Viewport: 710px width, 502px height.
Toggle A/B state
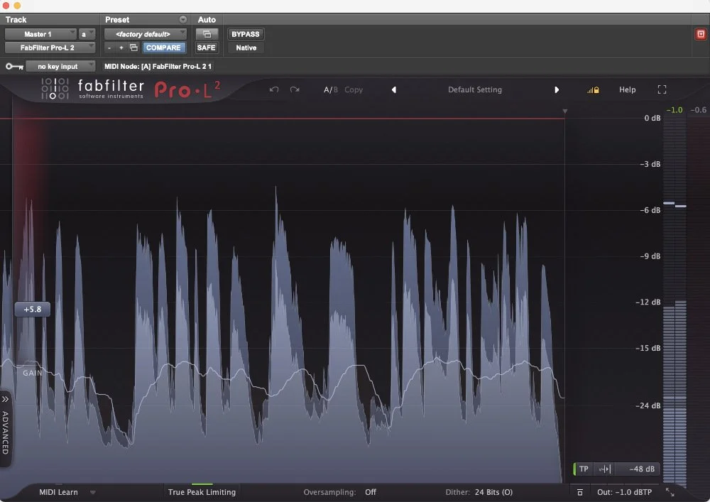[x=331, y=89]
